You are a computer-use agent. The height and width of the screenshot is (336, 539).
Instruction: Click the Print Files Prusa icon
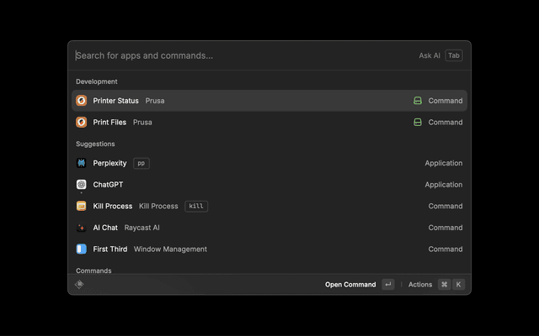[x=82, y=122]
